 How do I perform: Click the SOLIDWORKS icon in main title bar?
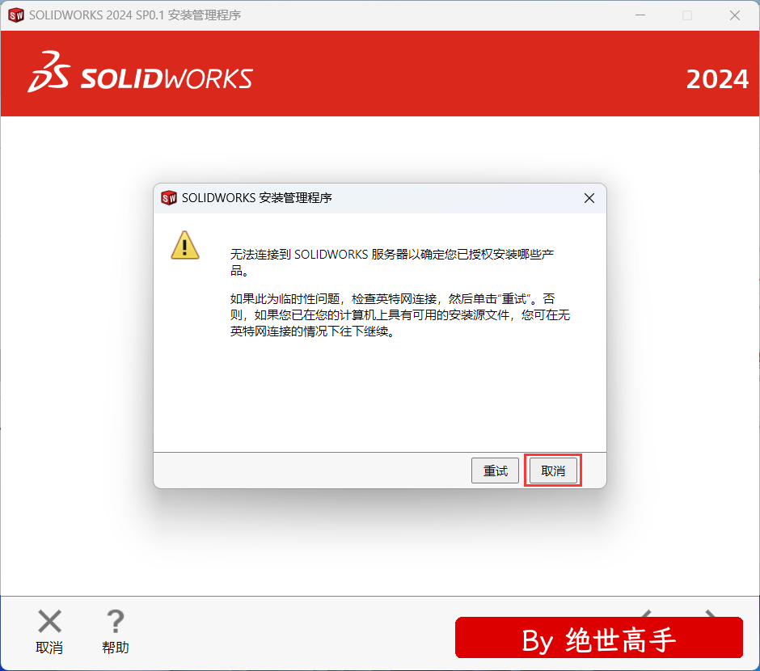click(x=16, y=15)
